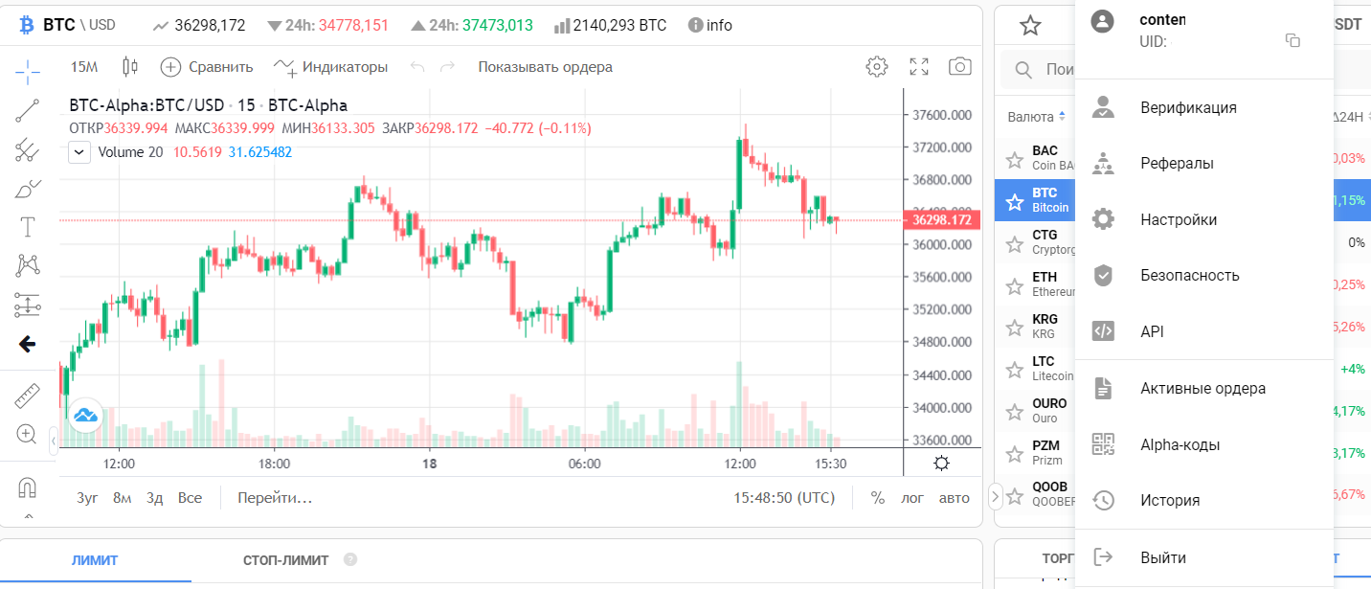Click the Сравнить compare button

click(207, 67)
